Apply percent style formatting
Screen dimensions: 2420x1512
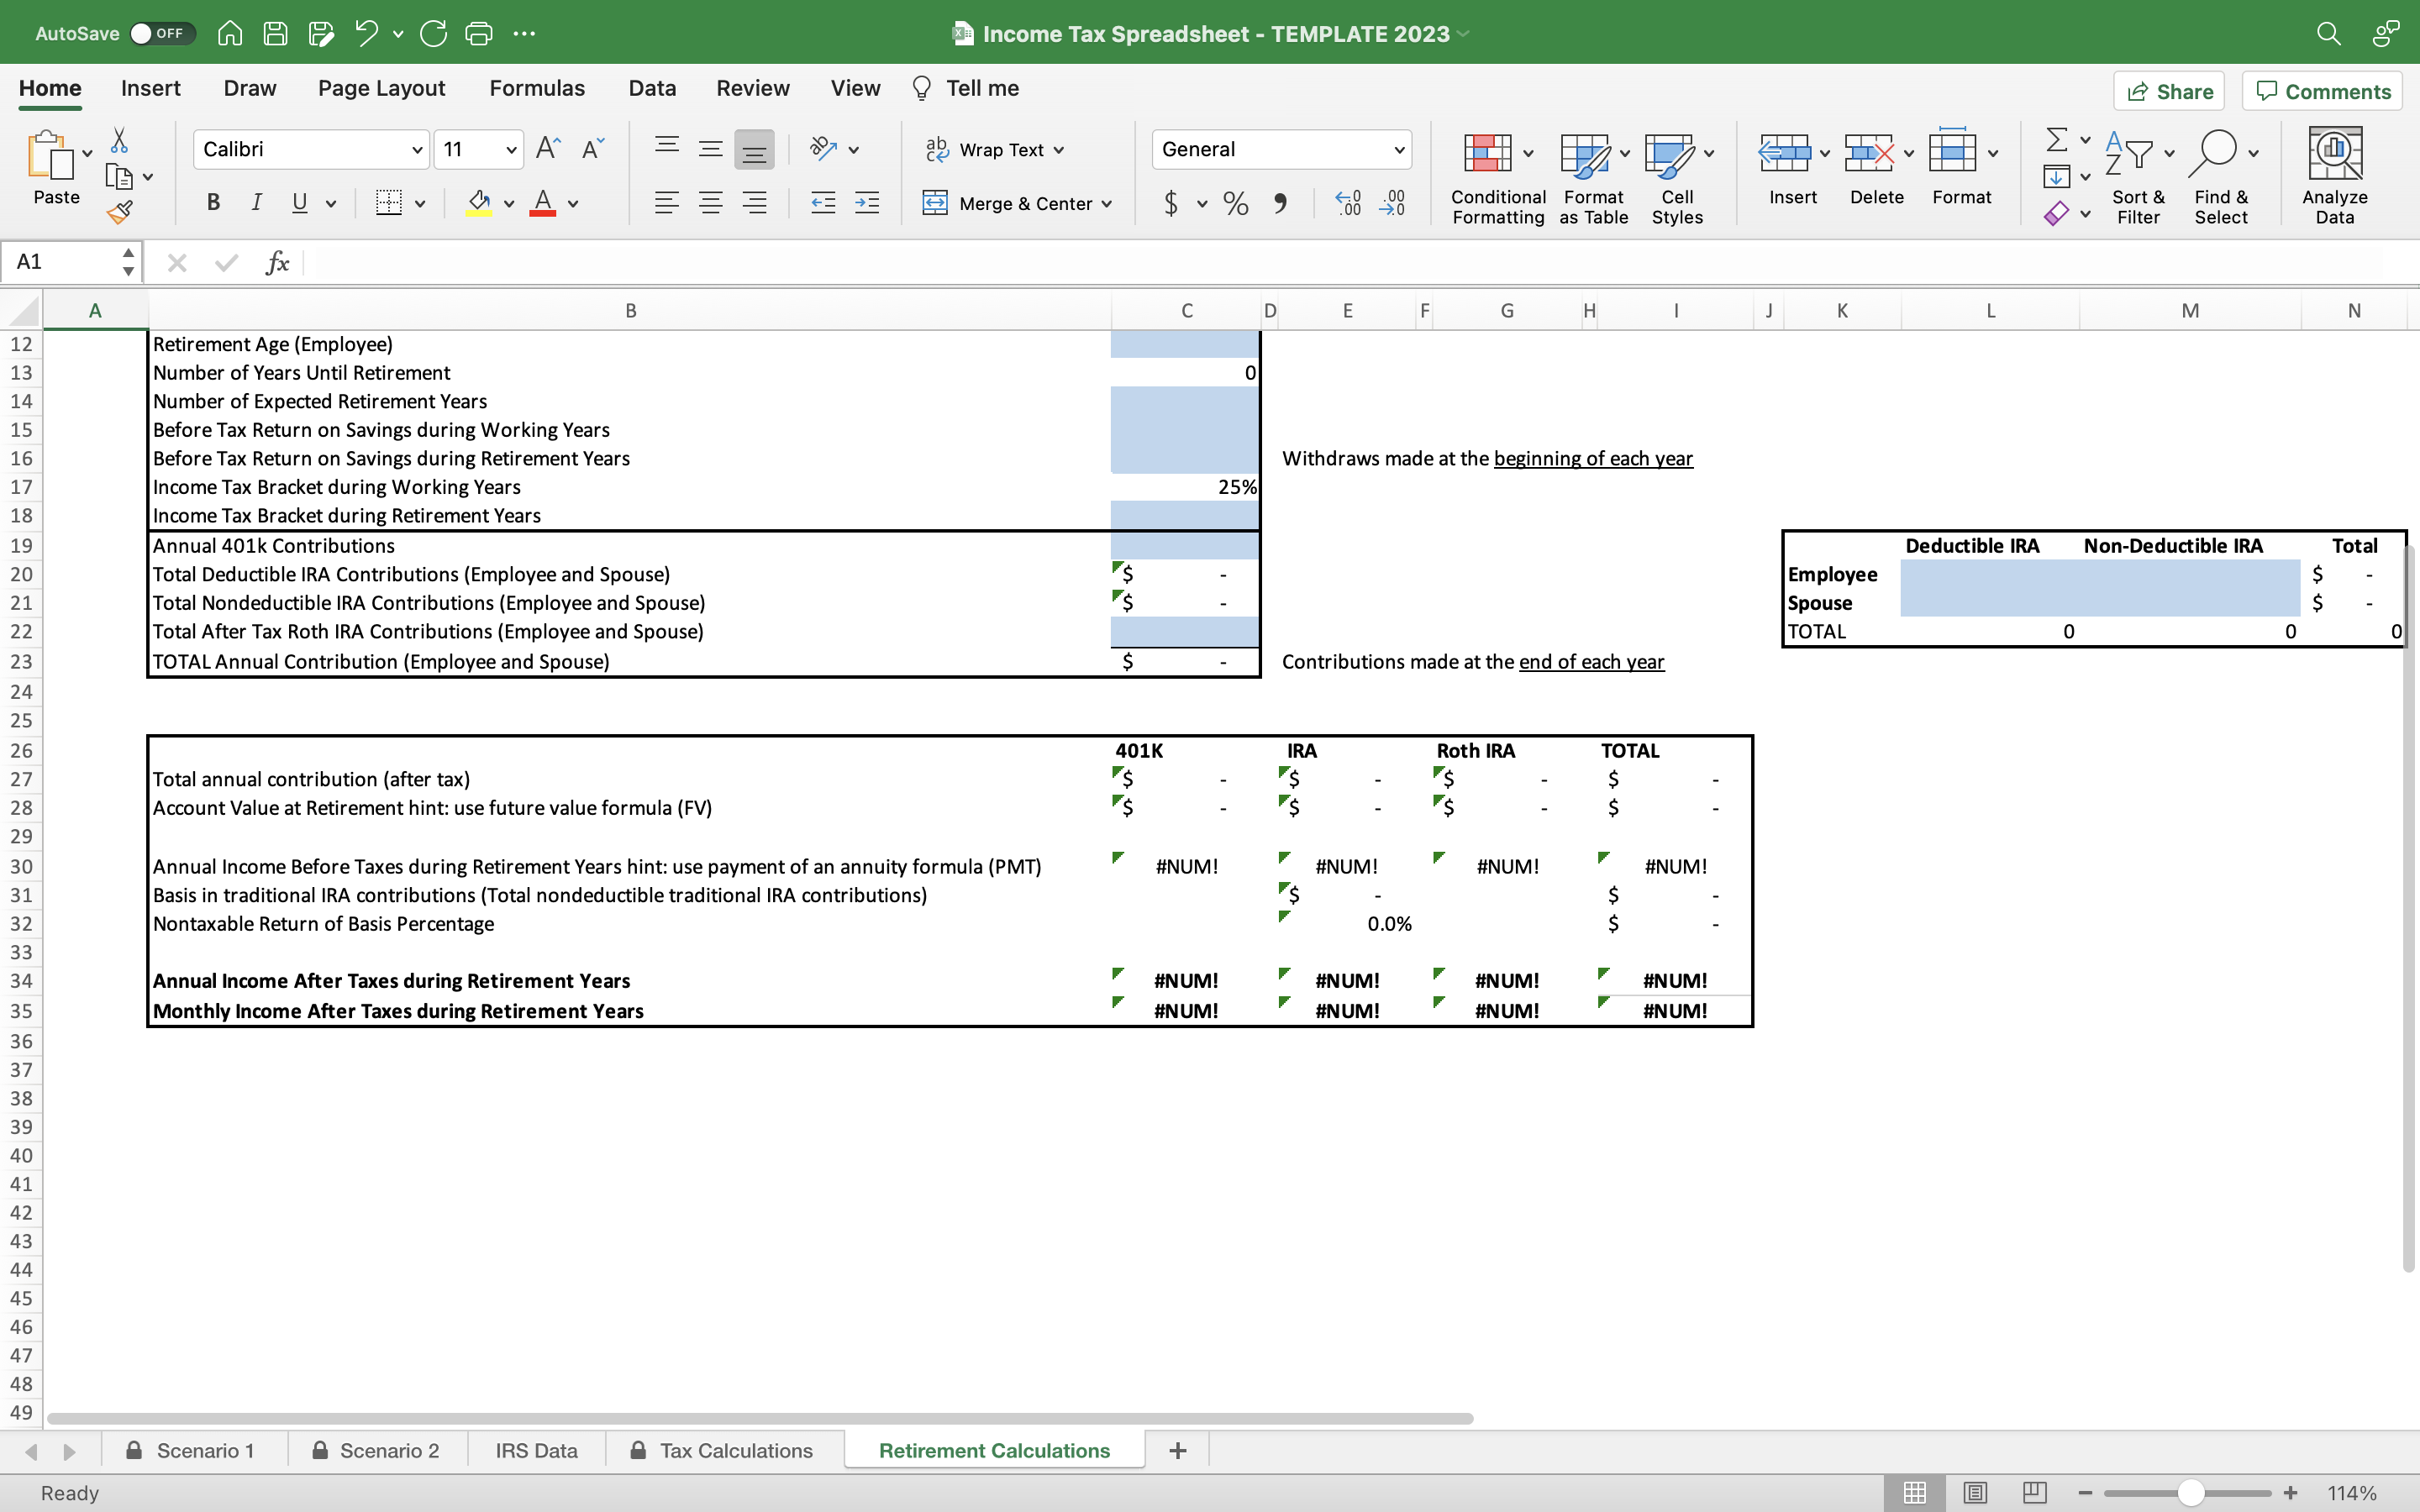click(1234, 203)
